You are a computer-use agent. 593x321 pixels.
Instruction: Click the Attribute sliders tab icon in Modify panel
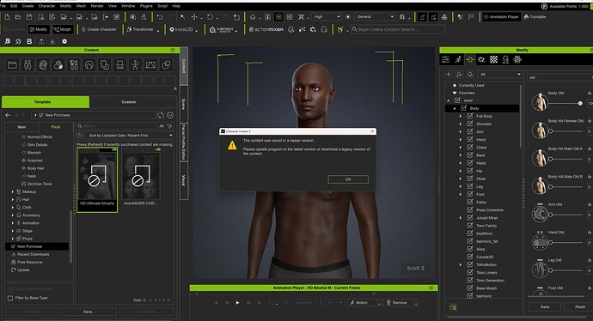click(x=446, y=59)
